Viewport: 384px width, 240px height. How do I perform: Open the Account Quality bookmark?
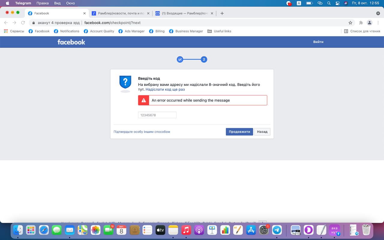[99, 31]
